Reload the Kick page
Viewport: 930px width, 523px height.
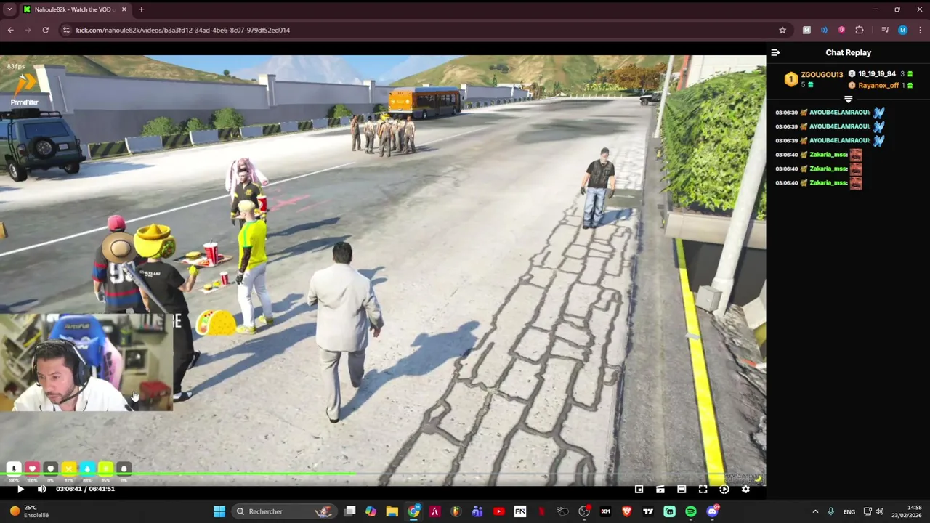tap(45, 30)
